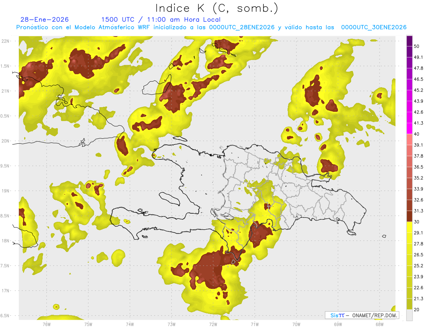This screenshot has height=329, width=426.
Task: Click the "74W" longitude label
Action: tap(130, 324)
